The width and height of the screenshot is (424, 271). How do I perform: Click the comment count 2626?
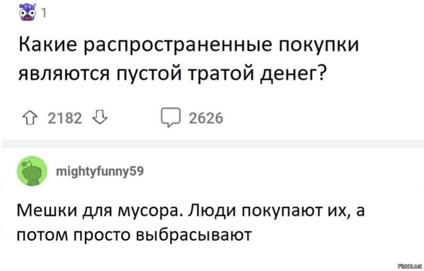(x=206, y=118)
